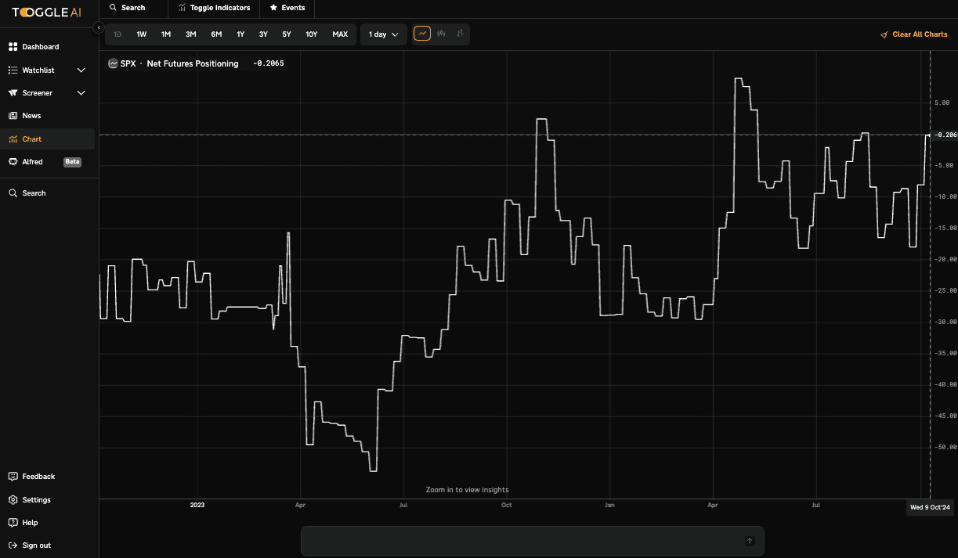Click the Screener funnel icon

[13, 93]
